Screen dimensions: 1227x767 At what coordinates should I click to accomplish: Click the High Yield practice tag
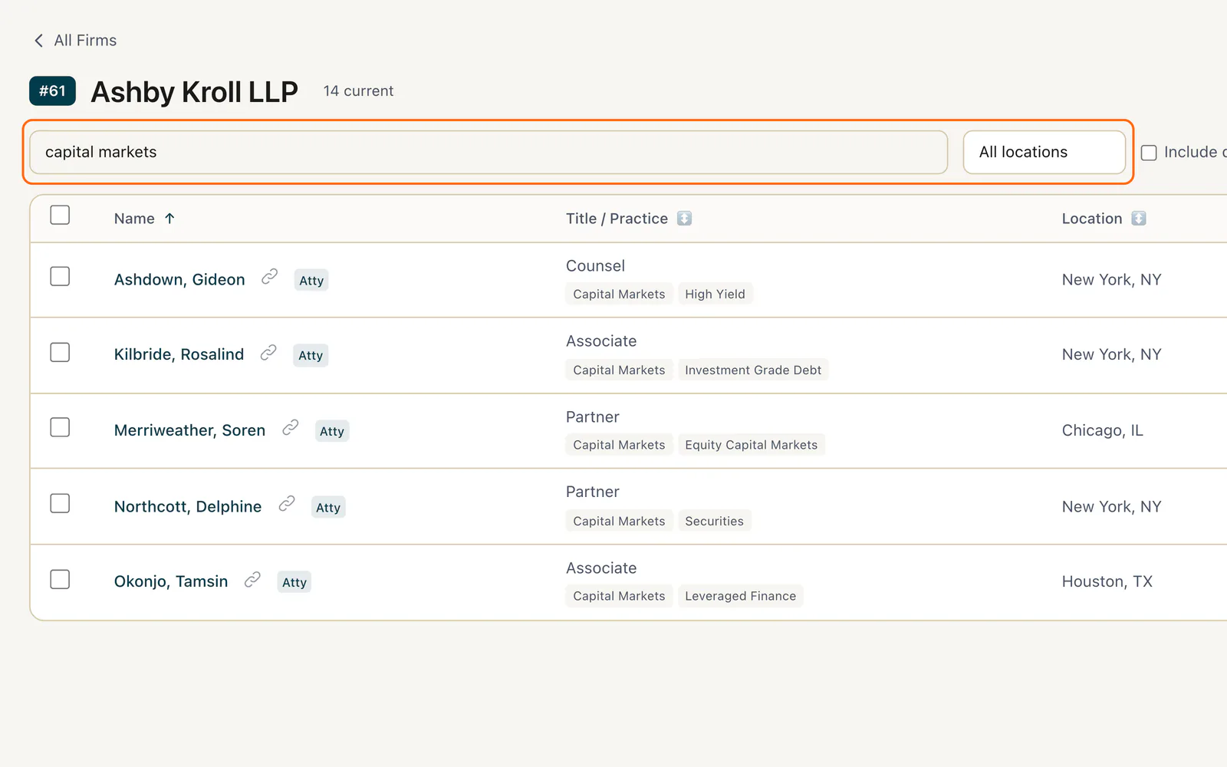click(x=715, y=294)
